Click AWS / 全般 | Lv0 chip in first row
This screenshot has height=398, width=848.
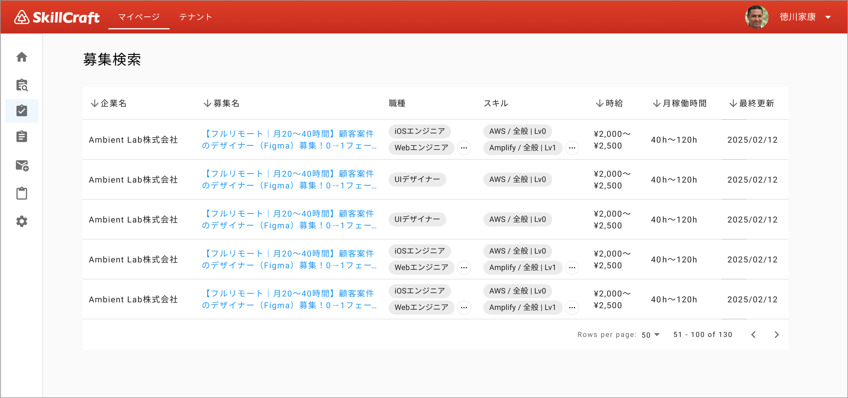pos(518,131)
